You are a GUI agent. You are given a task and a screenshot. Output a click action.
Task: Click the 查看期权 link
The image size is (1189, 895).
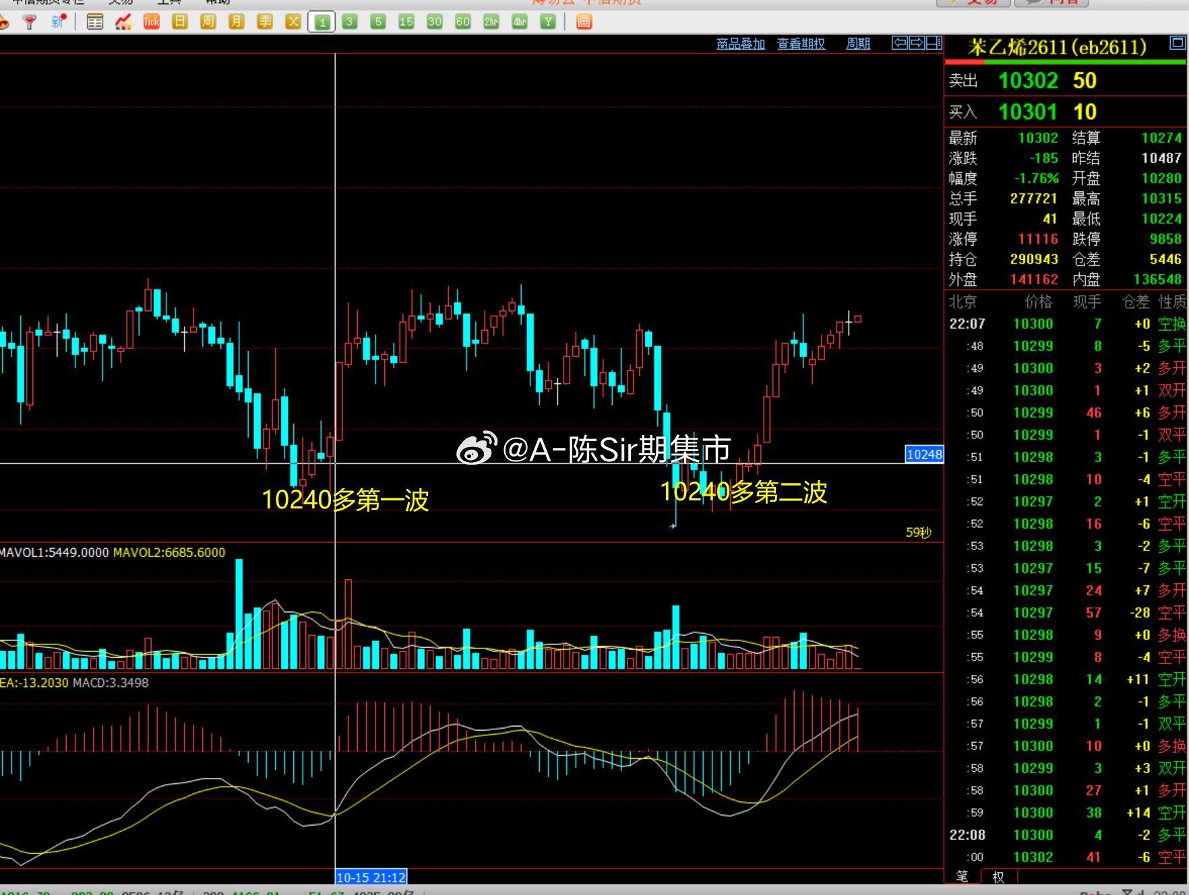[x=801, y=44]
